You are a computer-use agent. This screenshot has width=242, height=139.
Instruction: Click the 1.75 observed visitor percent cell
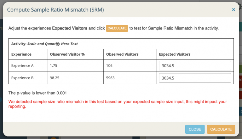(x=54, y=66)
